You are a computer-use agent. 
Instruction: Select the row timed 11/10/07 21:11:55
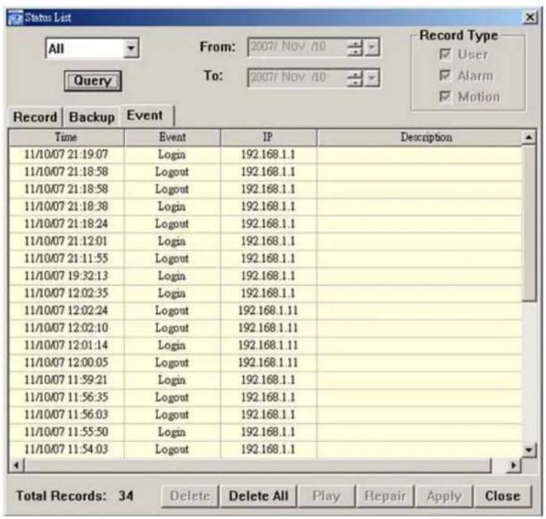[265, 258]
